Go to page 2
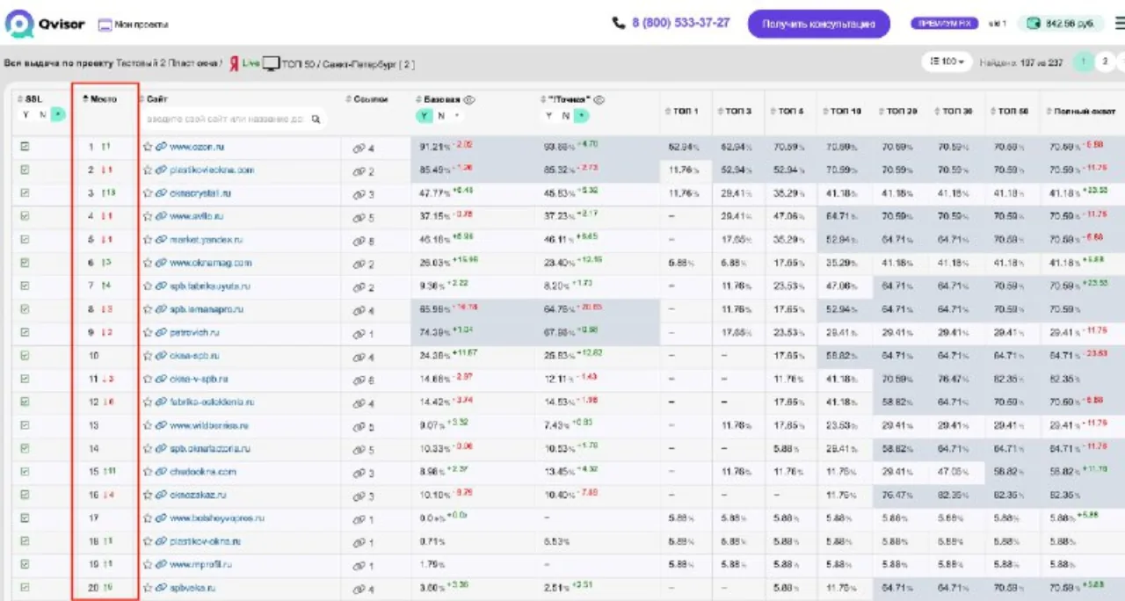The width and height of the screenshot is (1125, 601). pyautogui.click(x=1106, y=62)
